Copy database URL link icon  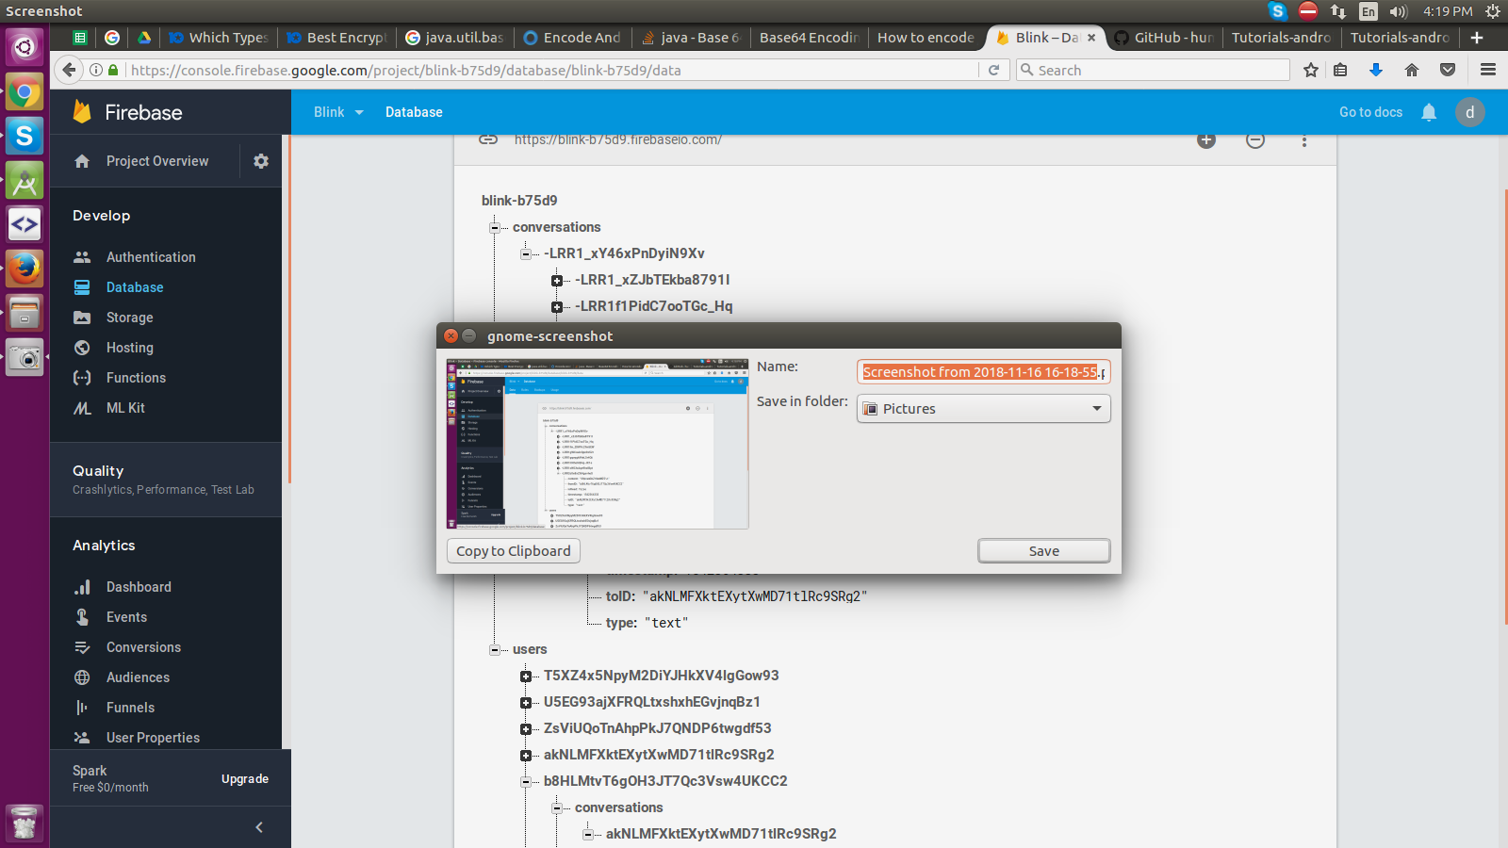488,139
